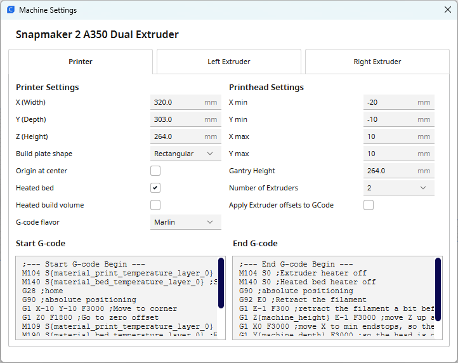
Task: Switch to the Left Extruder tab
Action: [x=228, y=62]
